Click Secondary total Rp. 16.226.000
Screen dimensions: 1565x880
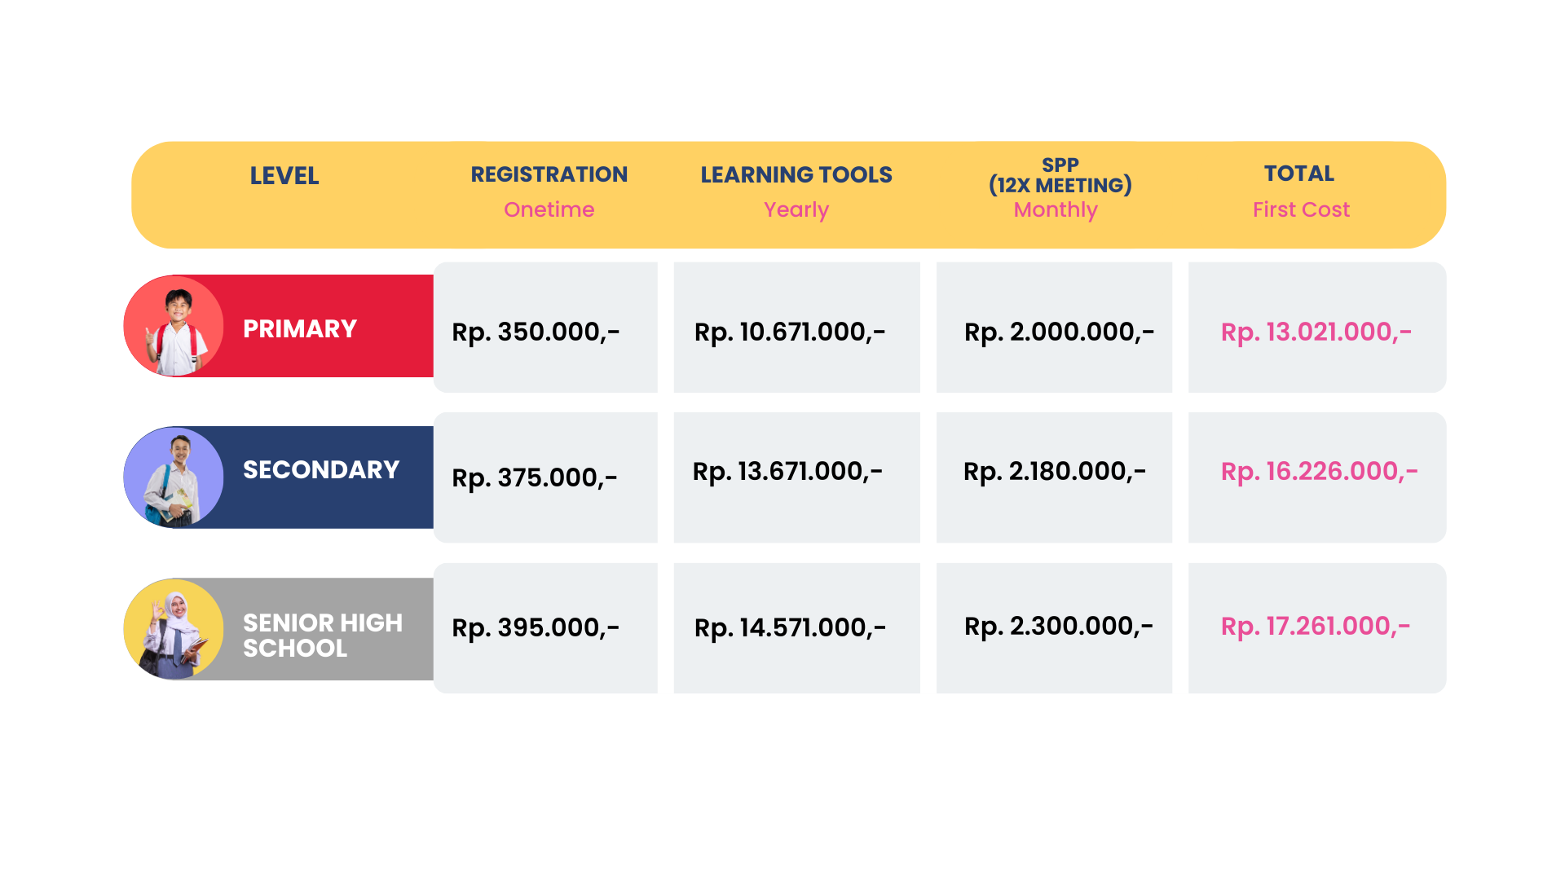click(1319, 471)
